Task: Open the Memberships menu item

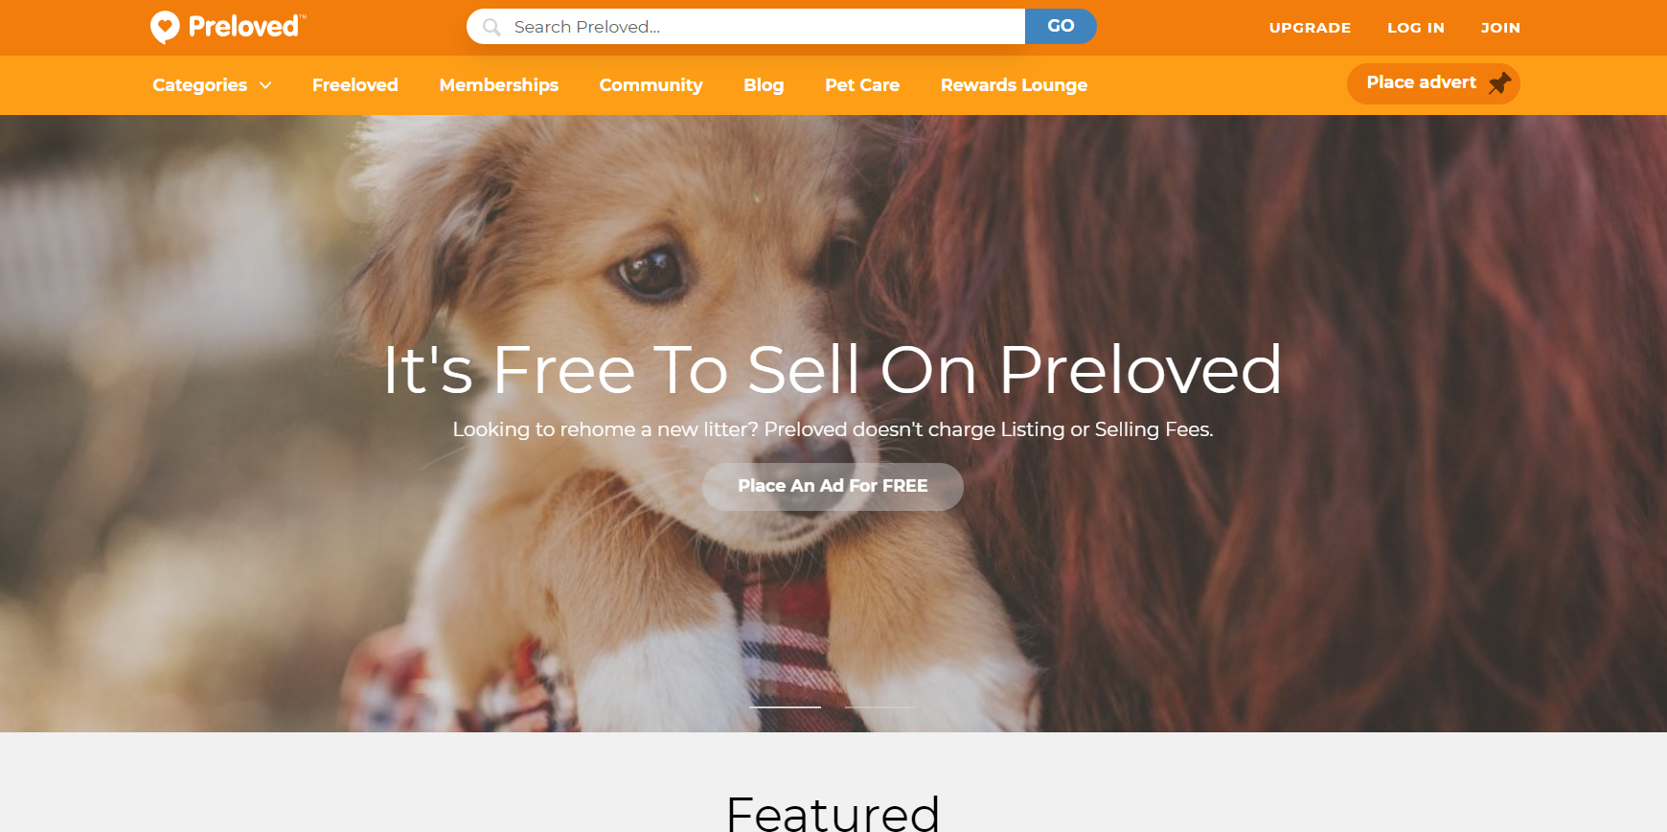Action: [499, 85]
